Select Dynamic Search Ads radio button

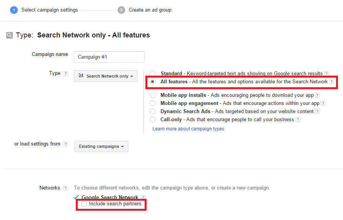153,112
